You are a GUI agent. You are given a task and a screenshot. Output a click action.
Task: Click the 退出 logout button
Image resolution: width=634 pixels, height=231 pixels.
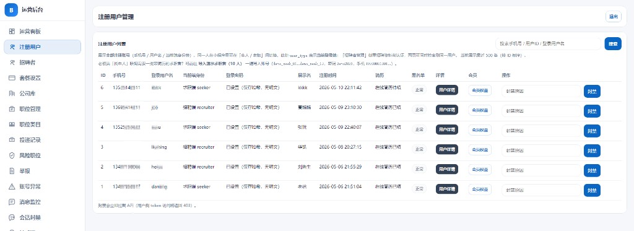(x=614, y=17)
